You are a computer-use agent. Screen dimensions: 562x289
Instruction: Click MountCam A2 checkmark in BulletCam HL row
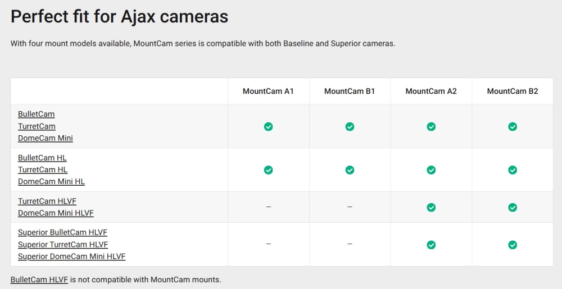[431, 169]
